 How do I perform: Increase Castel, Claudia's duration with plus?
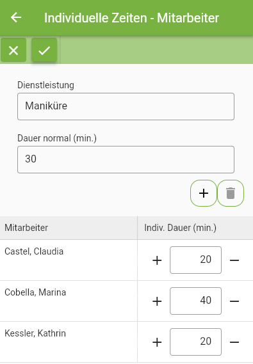click(157, 260)
